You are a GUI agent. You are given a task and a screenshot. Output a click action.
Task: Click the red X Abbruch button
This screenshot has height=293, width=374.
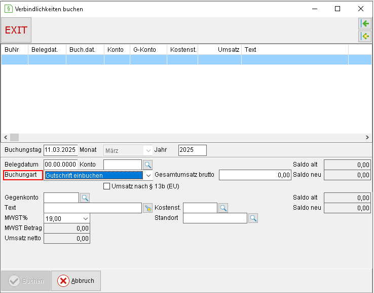tap(76, 281)
